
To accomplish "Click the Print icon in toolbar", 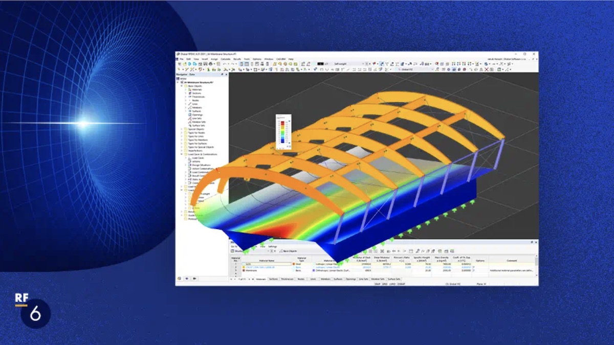I will pos(210,64).
